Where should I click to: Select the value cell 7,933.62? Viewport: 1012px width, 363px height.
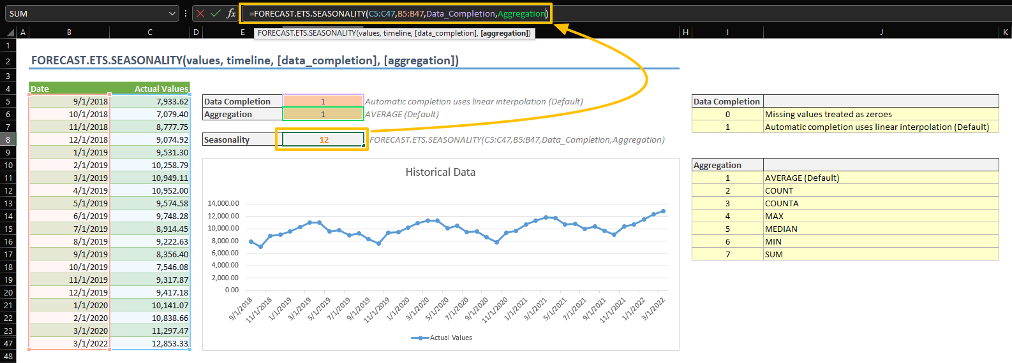point(150,101)
